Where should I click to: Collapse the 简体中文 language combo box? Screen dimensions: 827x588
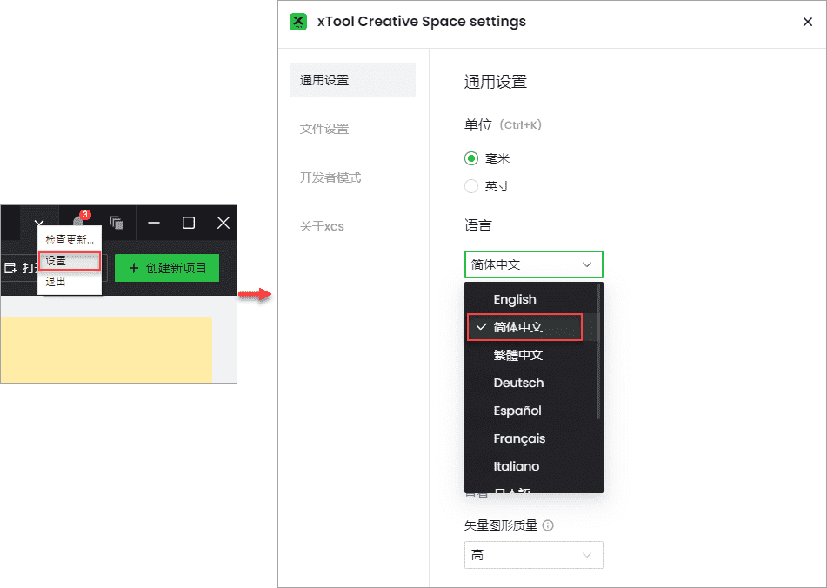534,264
